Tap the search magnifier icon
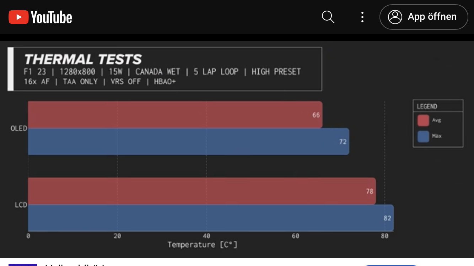 328,17
